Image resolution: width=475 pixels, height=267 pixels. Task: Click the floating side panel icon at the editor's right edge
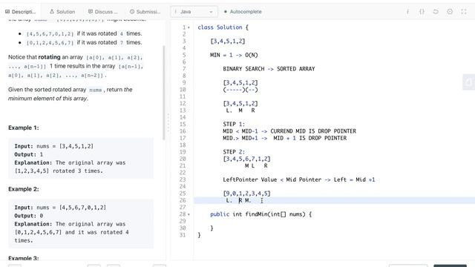468,82
